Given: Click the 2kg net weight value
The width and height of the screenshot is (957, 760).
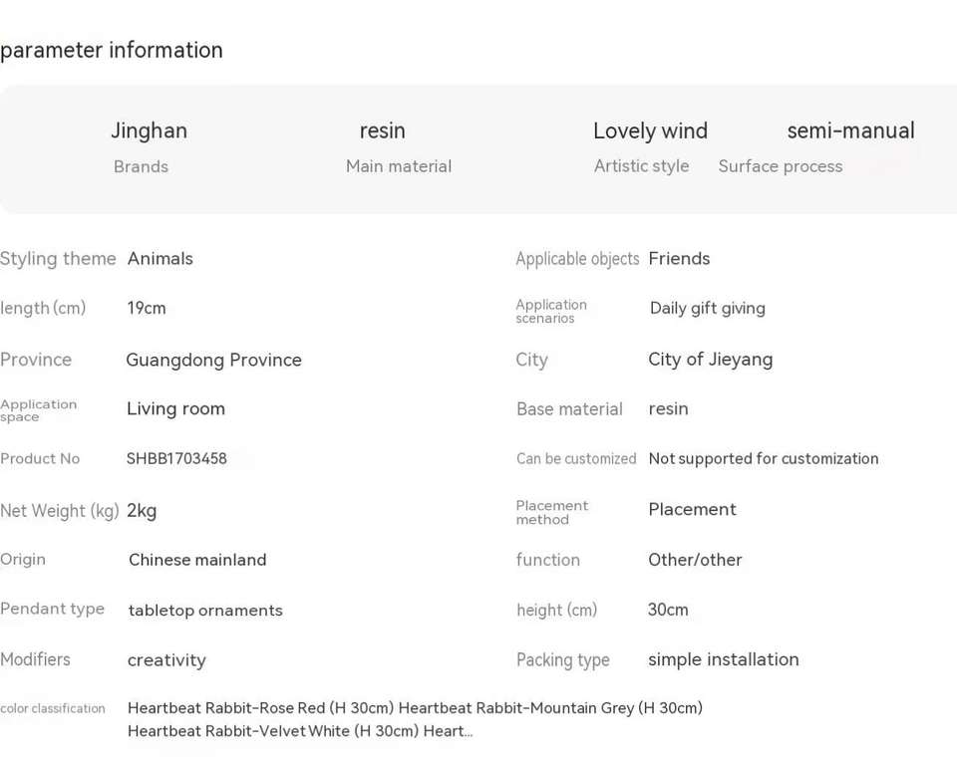Looking at the screenshot, I should tap(142, 511).
